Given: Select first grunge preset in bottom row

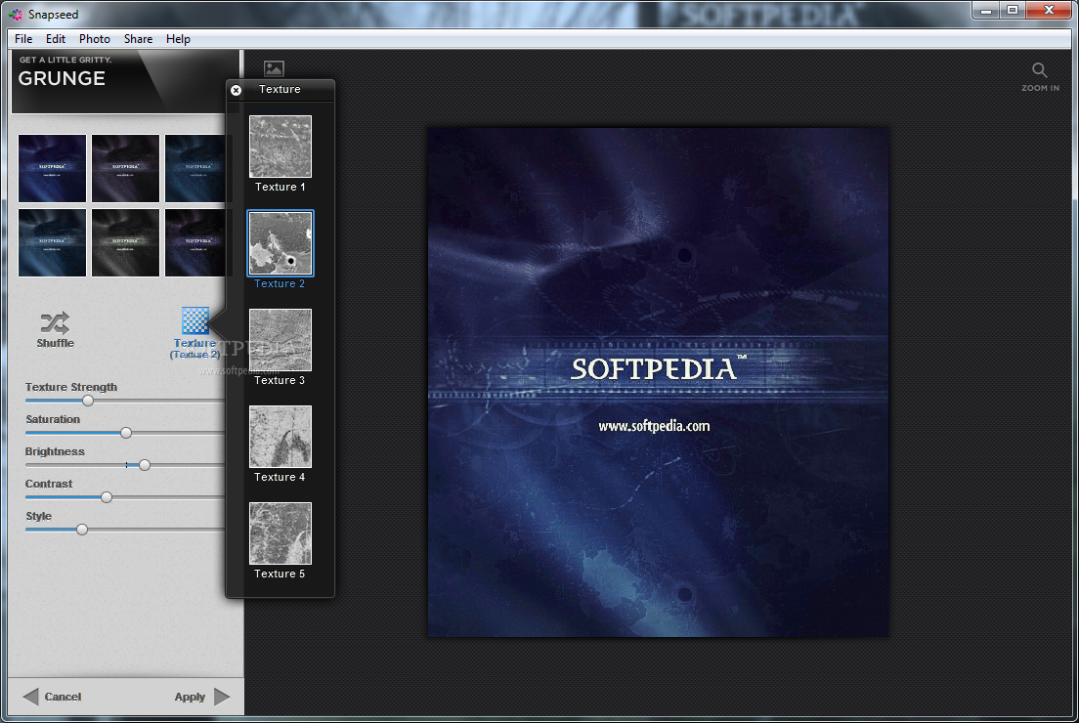Looking at the screenshot, I should pyautogui.click(x=53, y=243).
